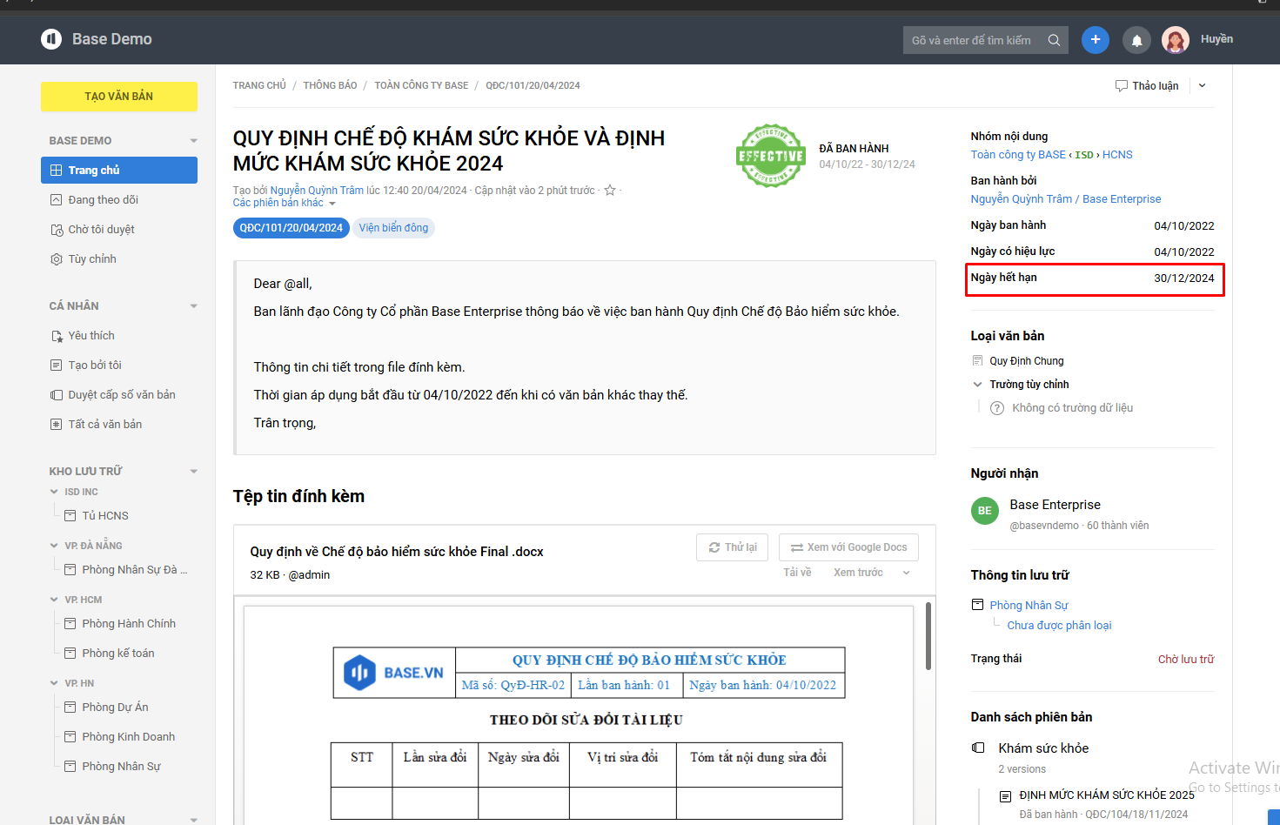Click the Viện biển đông tag

tap(393, 228)
